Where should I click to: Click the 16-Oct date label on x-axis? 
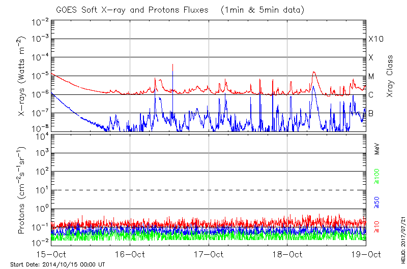click(x=130, y=254)
